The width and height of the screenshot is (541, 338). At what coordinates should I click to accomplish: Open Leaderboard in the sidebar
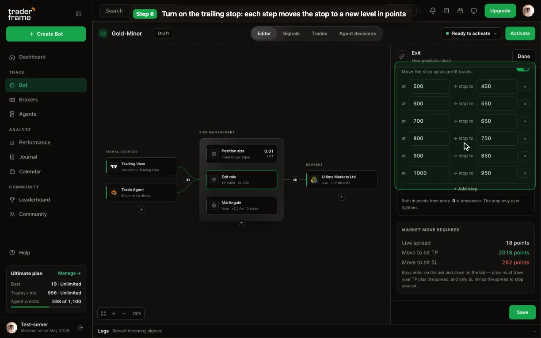point(46,200)
